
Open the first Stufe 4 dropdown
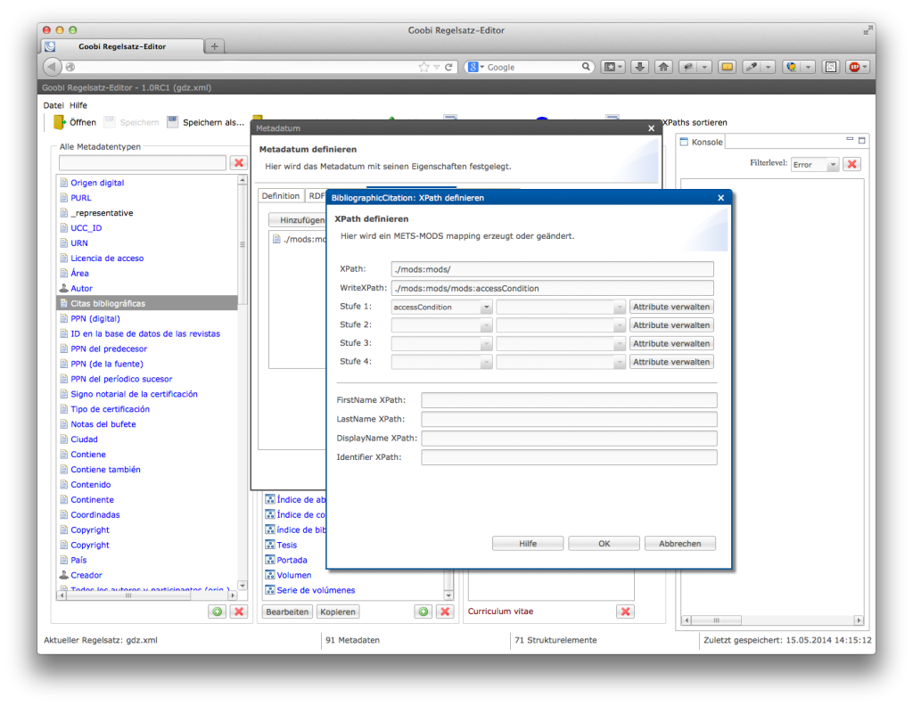point(486,362)
